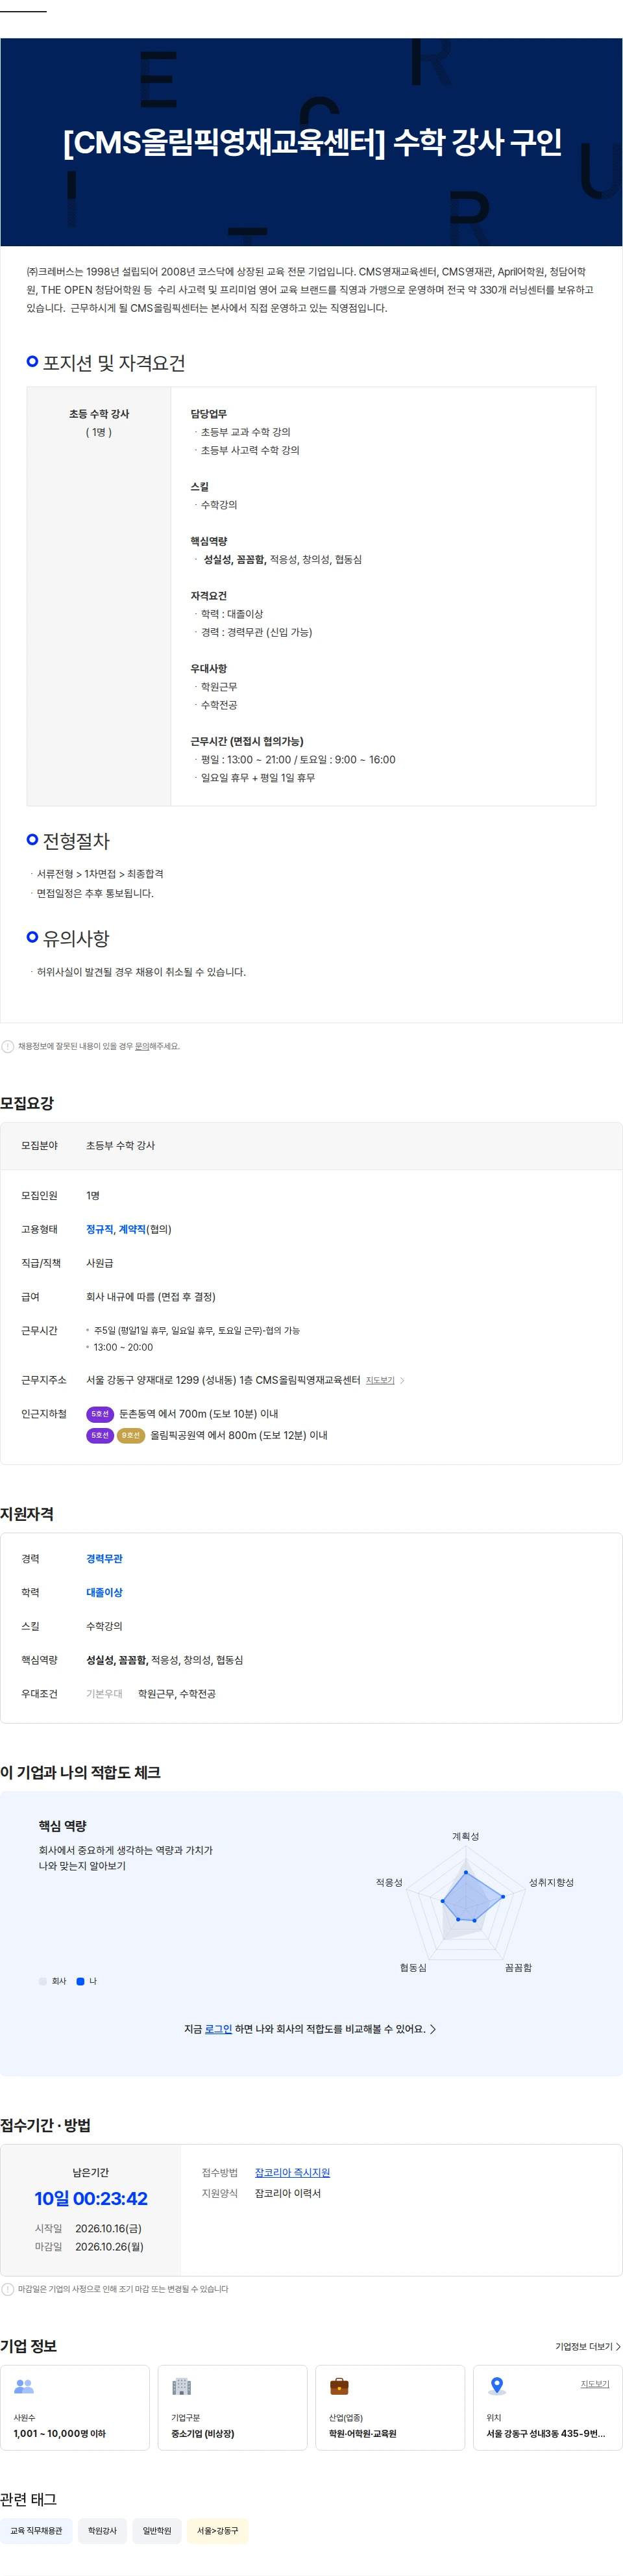Viewport: 623px width, 2576px height.
Task: Click the employee count people icon
Action: coord(24,2386)
